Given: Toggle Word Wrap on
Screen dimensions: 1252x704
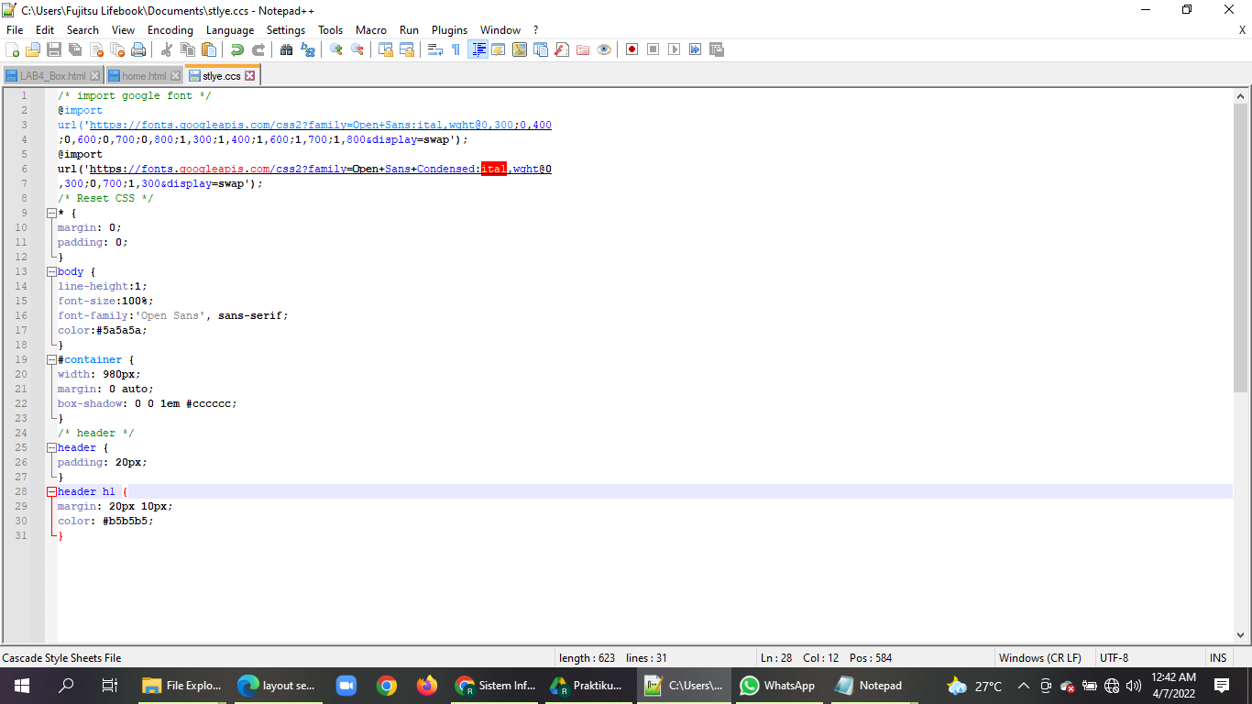Looking at the screenshot, I should pos(434,49).
